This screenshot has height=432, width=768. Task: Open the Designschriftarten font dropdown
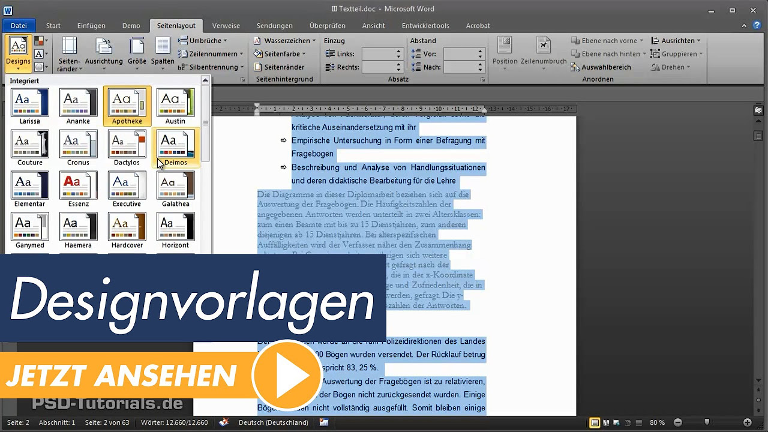point(40,54)
